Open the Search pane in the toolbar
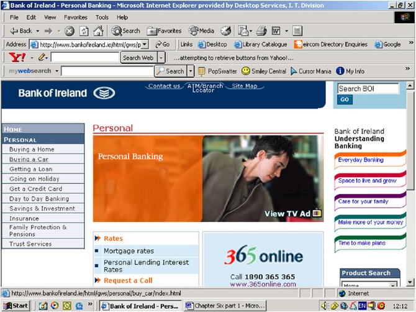The height and width of the screenshot is (312, 416). tap(125, 31)
